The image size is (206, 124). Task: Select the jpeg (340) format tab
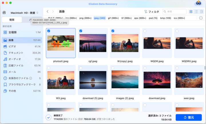pos(100,18)
